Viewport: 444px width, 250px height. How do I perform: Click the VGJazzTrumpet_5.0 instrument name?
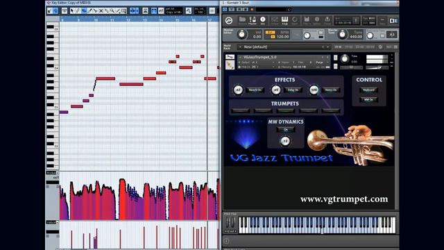(x=260, y=57)
